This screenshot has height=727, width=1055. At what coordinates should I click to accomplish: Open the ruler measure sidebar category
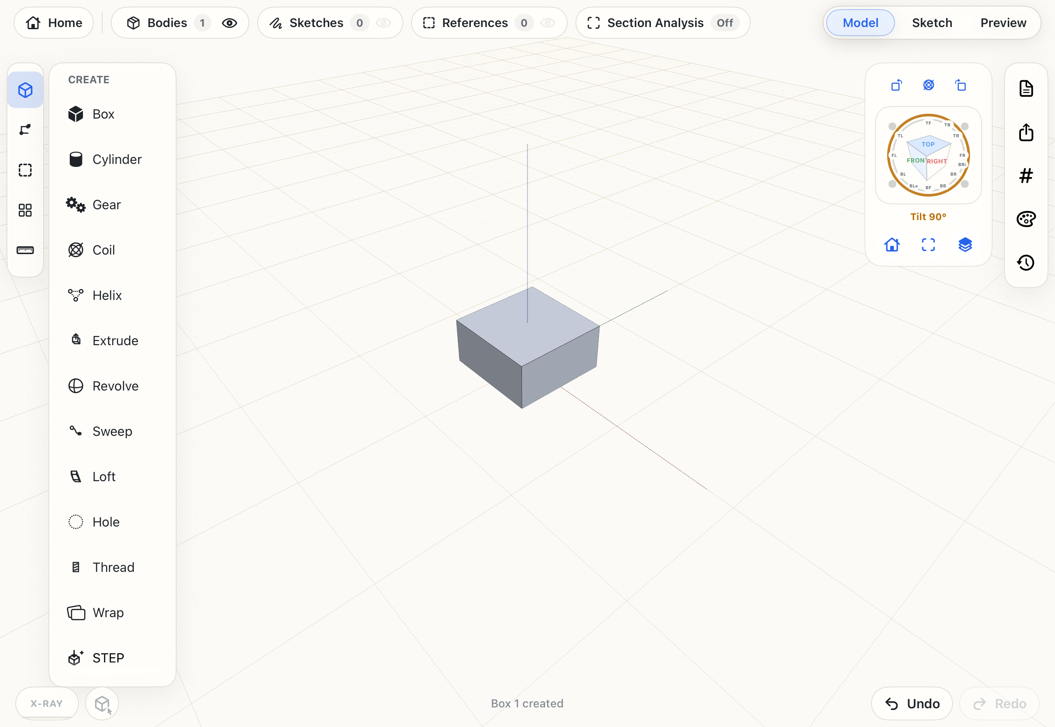coord(26,250)
